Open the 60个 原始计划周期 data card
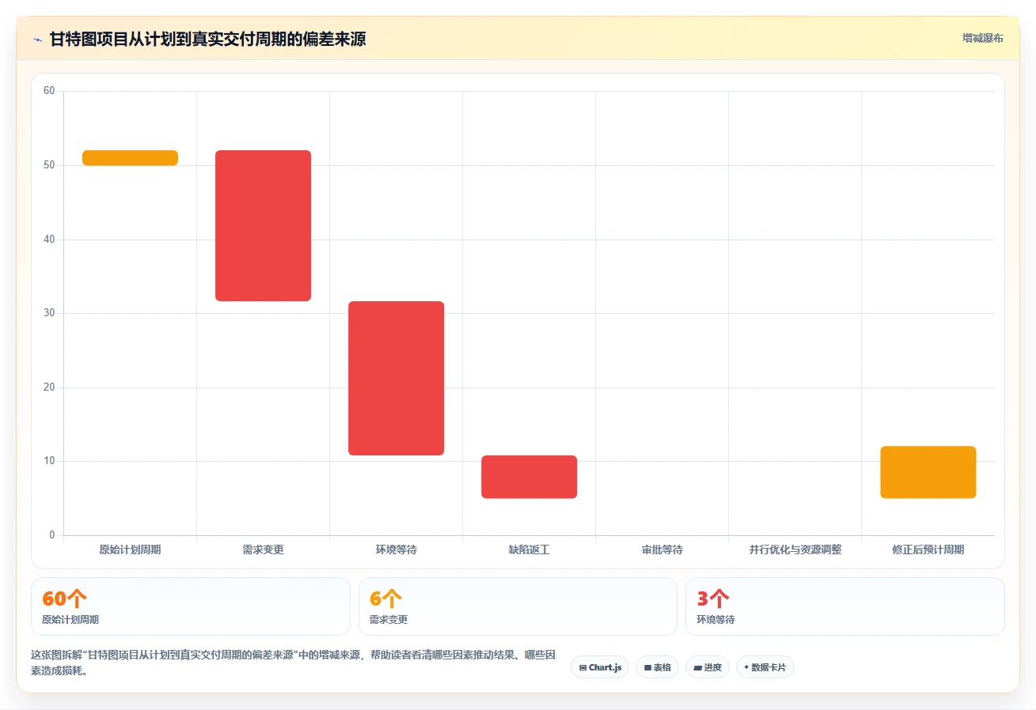The width and height of the screenshot is (1036, 710). point(190,606)
